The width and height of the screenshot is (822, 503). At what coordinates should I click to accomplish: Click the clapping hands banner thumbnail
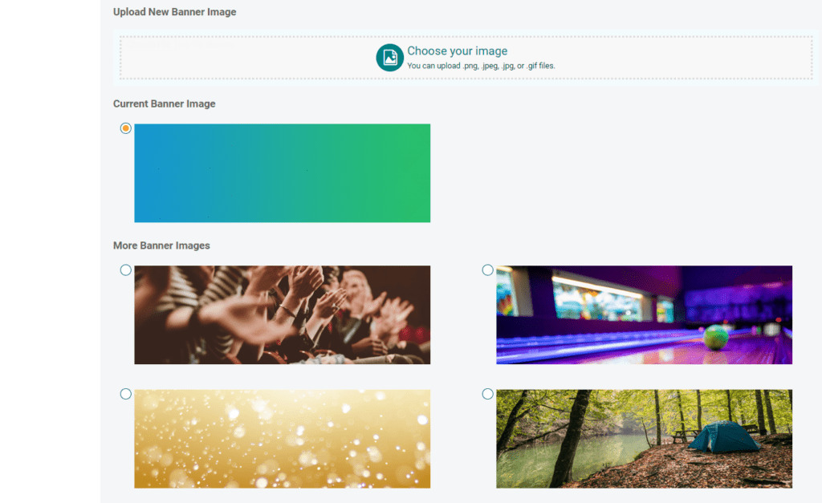point(282,315)
